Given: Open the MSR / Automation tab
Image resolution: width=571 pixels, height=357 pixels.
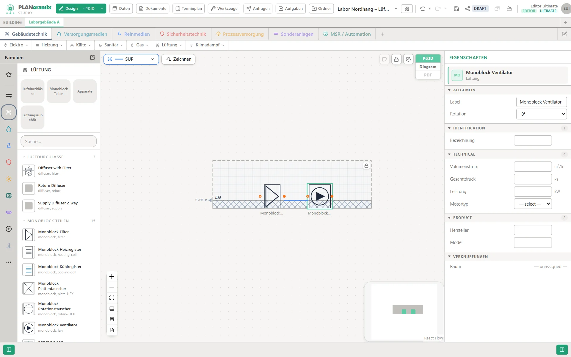Looking at the screenshot, I should point(347,34).
